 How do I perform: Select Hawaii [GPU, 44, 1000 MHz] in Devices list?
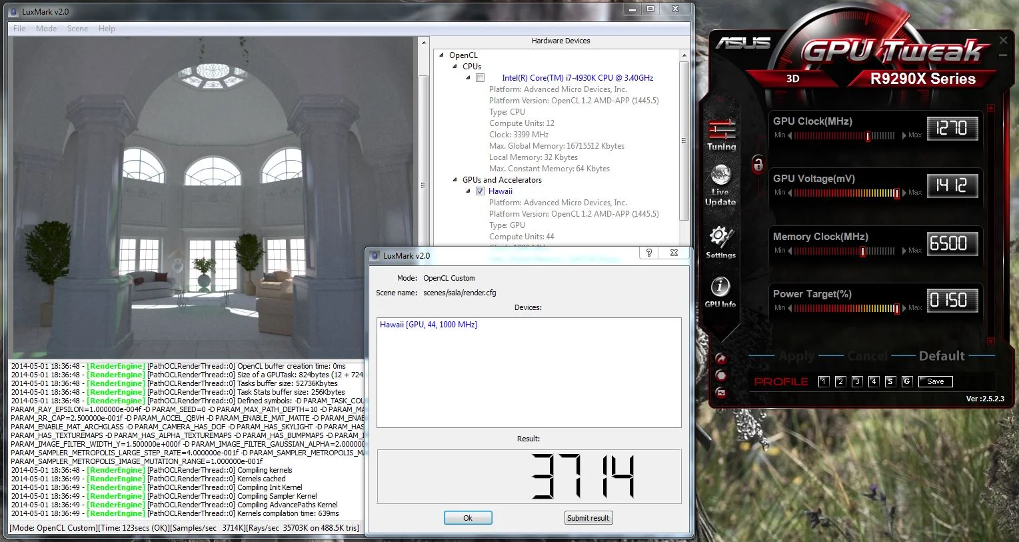[x=429, y=325]
